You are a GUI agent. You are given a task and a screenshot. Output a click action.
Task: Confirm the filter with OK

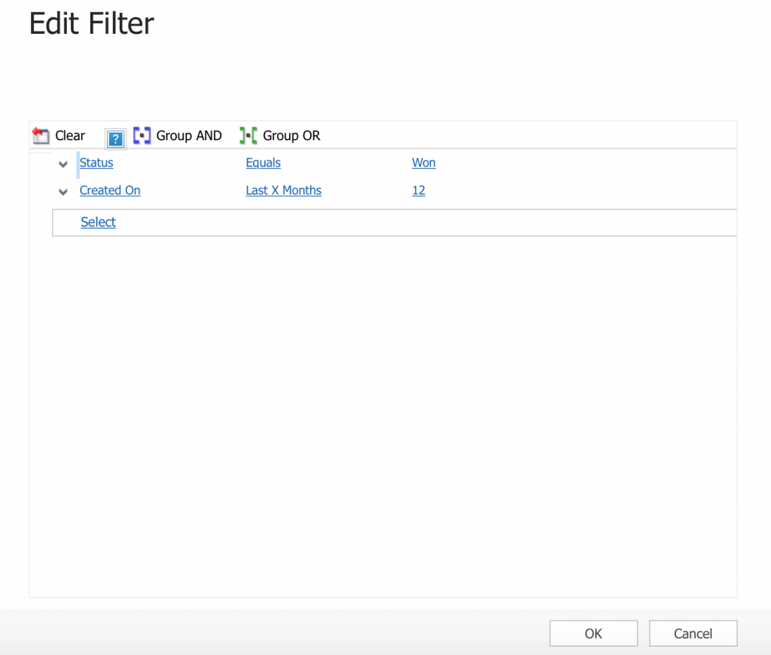point(593,633)
